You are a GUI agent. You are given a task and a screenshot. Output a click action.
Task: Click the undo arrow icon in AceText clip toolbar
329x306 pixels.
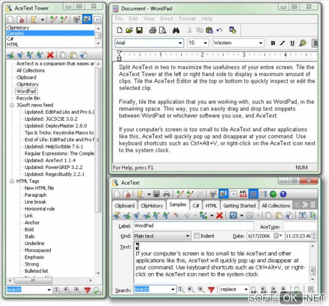coord(233,215)
